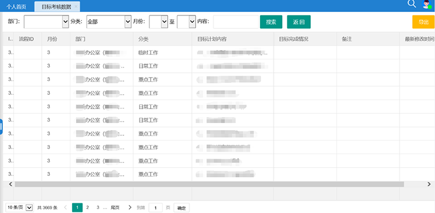Click the horizontal table scrollbar
The width and height of the screenshot is (435, 213).
click(209, 184)
